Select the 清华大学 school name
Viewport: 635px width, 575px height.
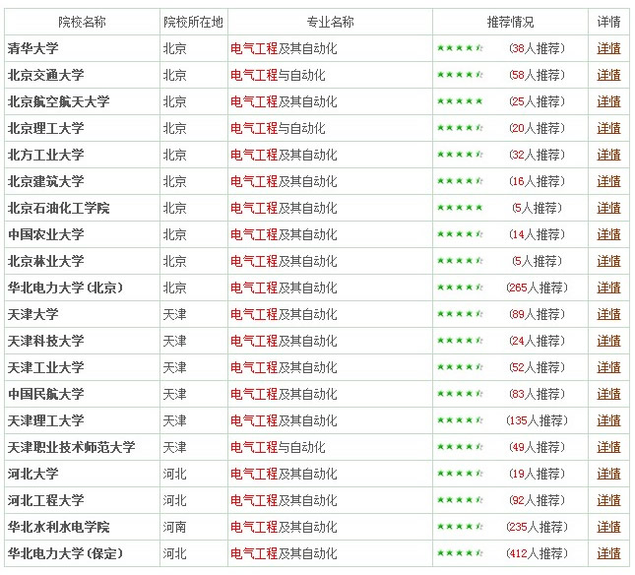(x=33, y=48)
